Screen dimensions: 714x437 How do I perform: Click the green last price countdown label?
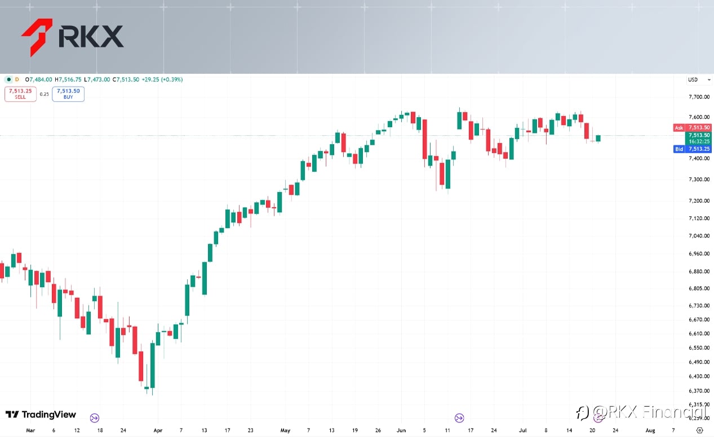pos(698,138)
